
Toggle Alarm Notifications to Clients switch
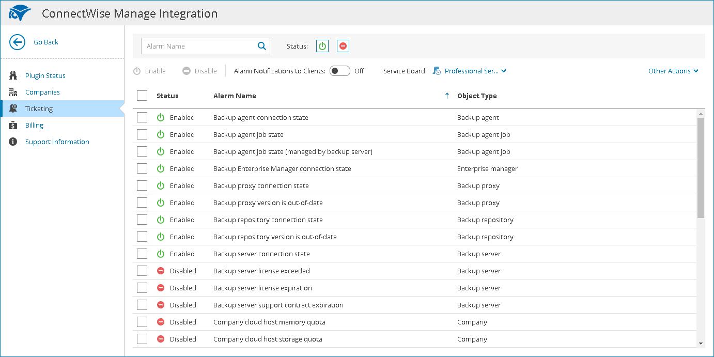pos(340,71)
